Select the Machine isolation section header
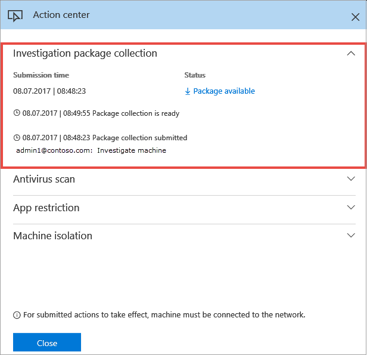Screen dimensions: 367x355 [52, 236]
